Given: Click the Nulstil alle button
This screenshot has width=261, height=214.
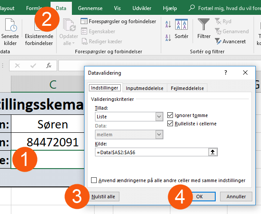Looking at the screenshot, I should click(x=103, y=197).
